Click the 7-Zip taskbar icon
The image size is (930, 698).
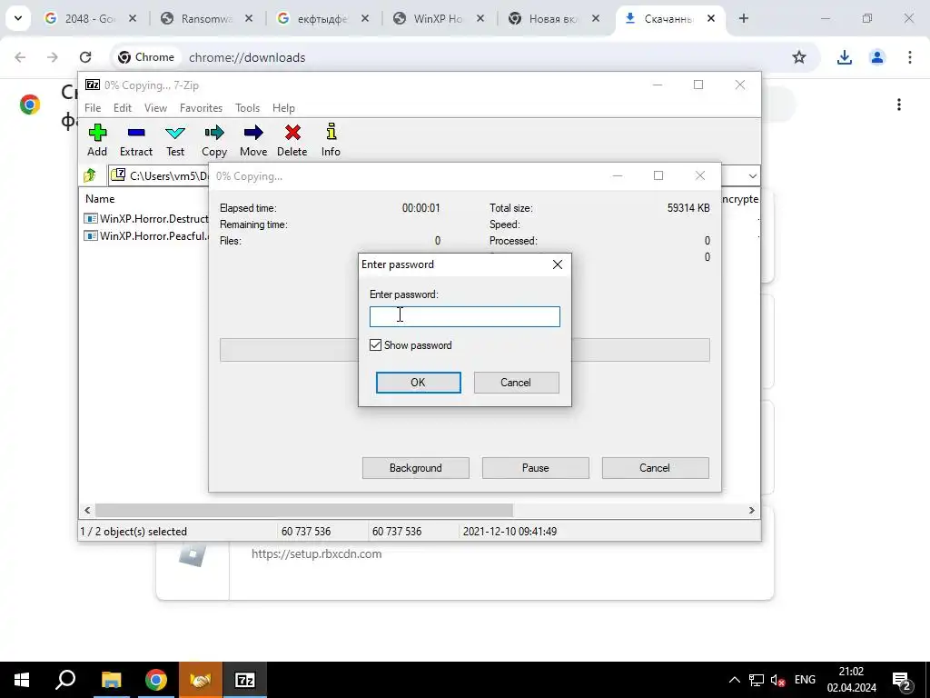pyautogui.click(x=245, y=680)
